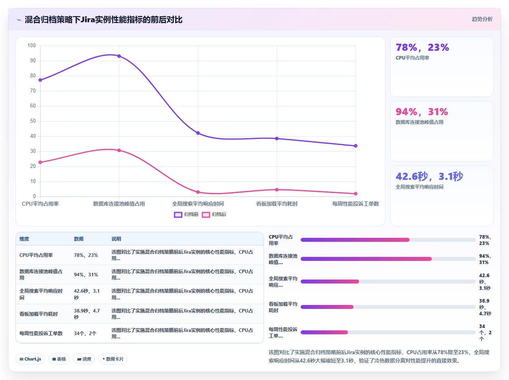Select the pink point at 看板加载平均耗时
This screenshot has height=380, width=509.
pos(277,190)
